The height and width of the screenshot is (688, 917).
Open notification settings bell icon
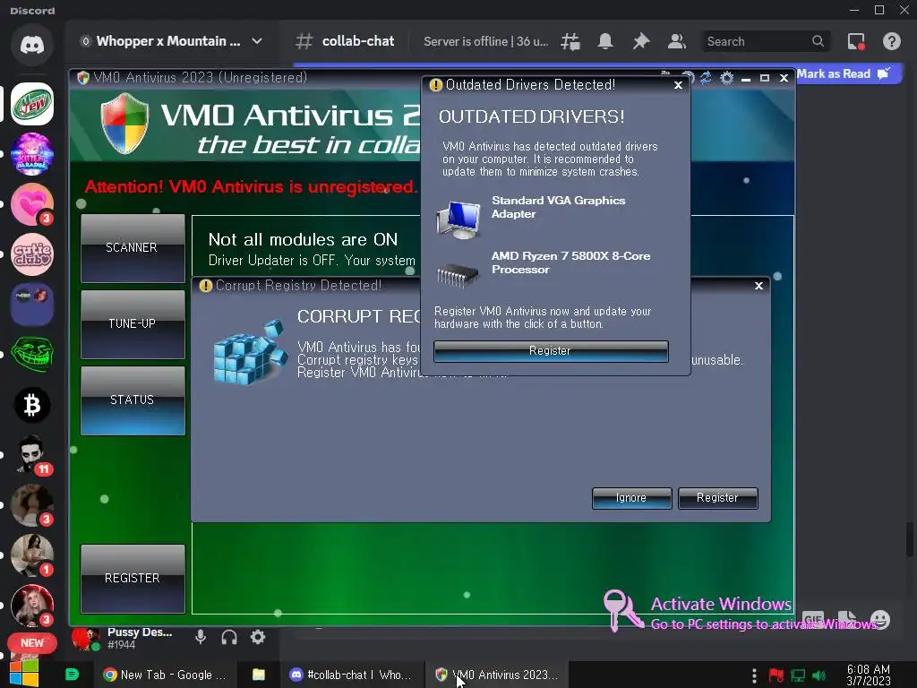point(605,41)
